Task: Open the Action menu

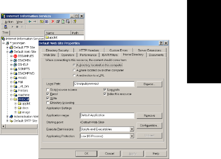Action: point(9,22)
